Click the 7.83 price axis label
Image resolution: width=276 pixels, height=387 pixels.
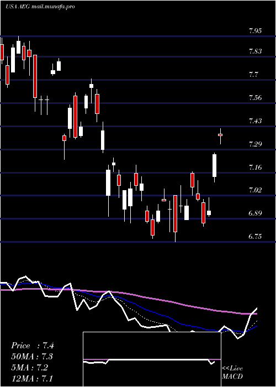255,51
